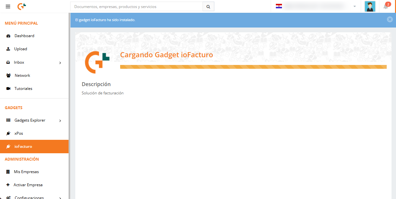Viewport: 396px width, 199px height.
Task: Click the xPos plug icon
Action: tap(8, 133)
